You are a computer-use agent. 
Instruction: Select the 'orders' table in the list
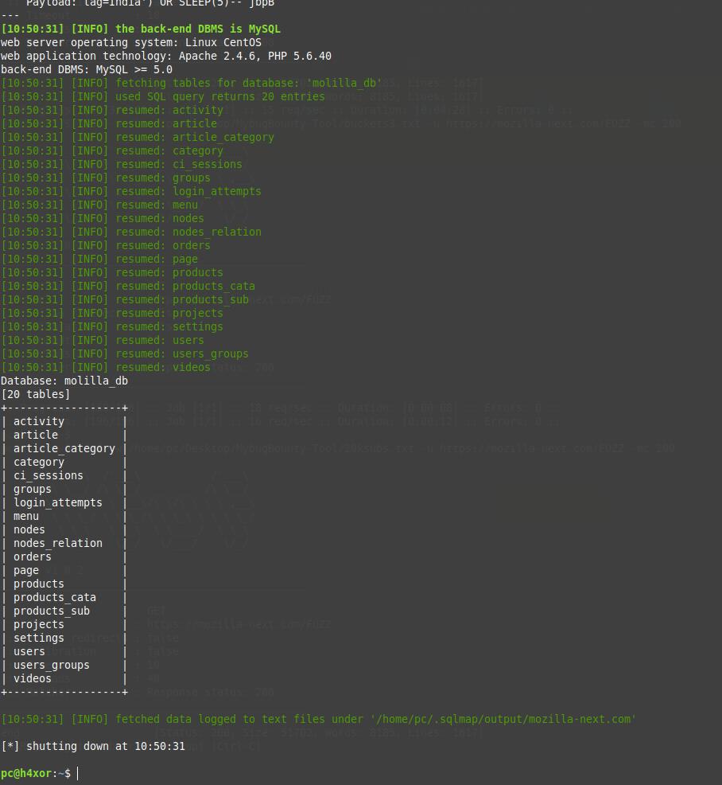pos(32,557)
